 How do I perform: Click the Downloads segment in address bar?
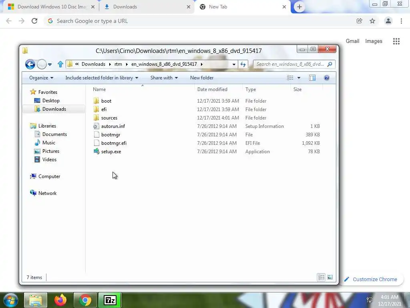click(93, 64)
